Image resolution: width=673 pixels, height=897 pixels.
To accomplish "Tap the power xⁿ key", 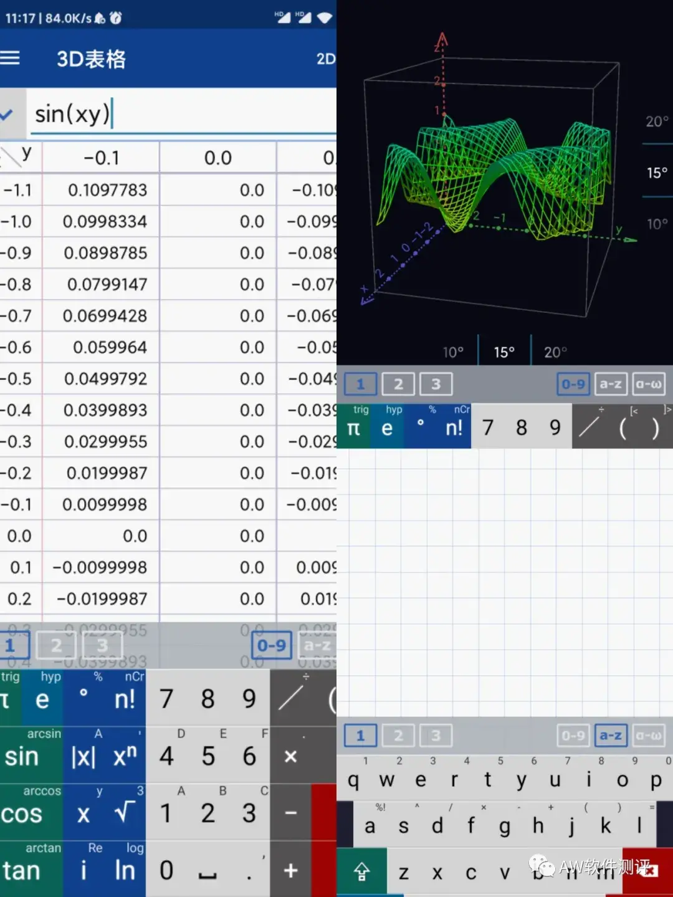I will (125, 755).
